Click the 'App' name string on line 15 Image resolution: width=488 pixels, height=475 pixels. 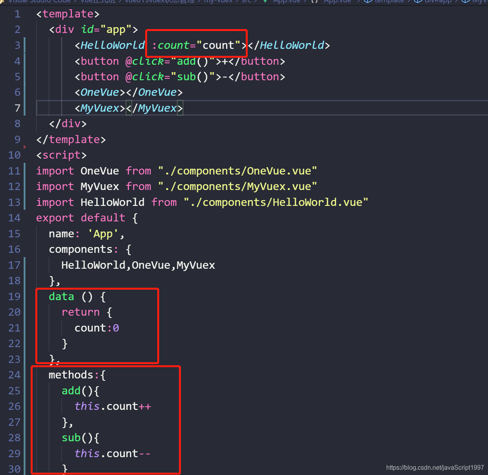(103, 234)
